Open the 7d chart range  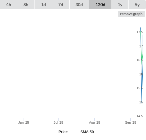(x=61, y=5)
